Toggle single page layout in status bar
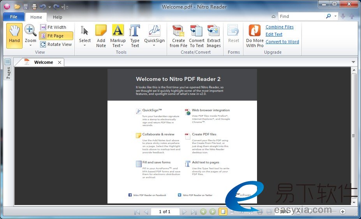The width and height of the screenshot is (361, 219). tap(222, 212)
